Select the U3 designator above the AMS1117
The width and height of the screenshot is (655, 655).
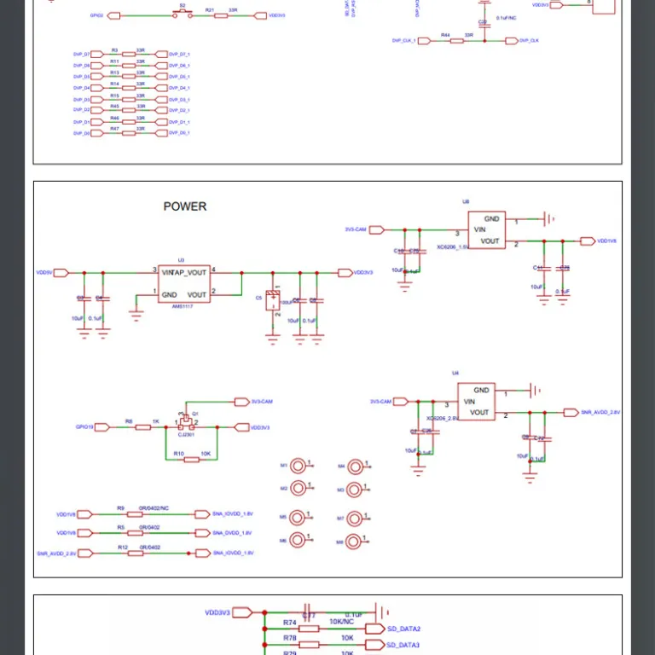(181, 260)
